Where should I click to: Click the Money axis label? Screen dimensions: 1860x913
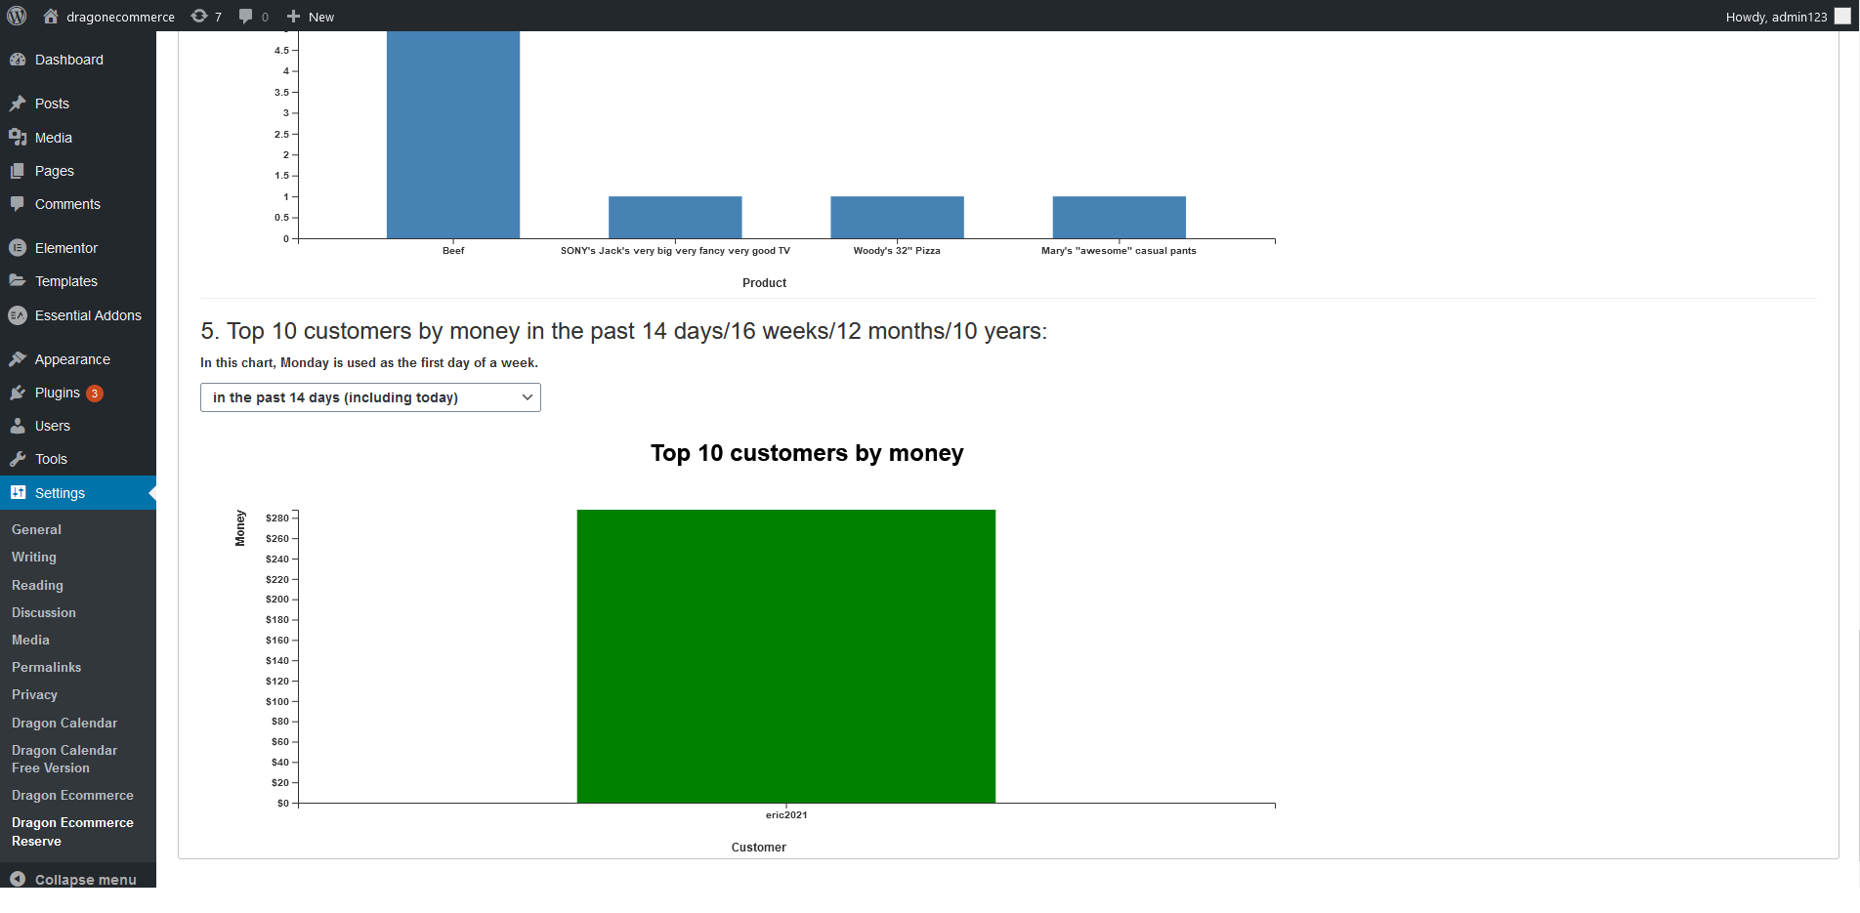coord(240,528)
